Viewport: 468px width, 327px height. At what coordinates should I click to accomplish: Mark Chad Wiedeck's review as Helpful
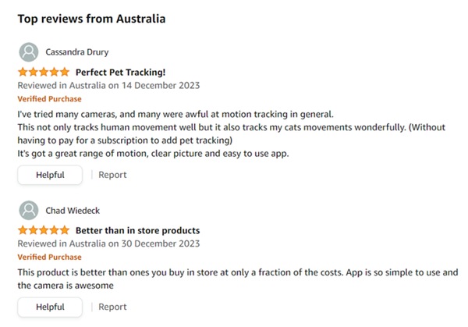pyautogui.click(x=50, y=307)
